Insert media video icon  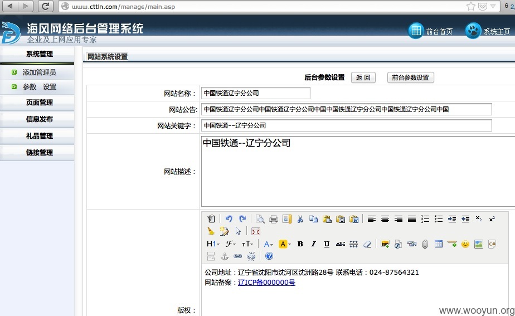click(x=411, y=244)
